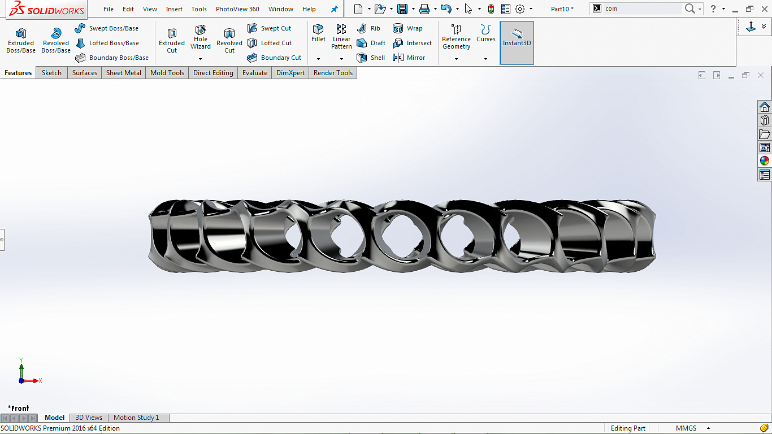Open the File Explorer task pane
Screen dimensions: 772x434
pos(765,134)
